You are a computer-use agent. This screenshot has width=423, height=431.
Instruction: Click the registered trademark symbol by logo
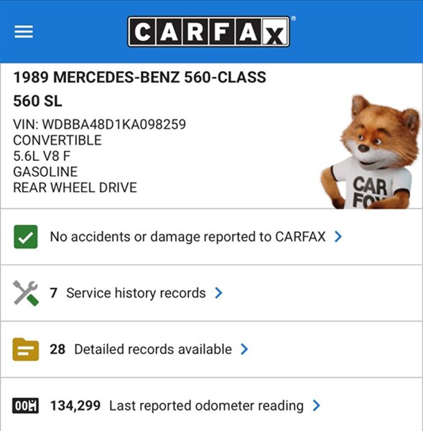[x=293, y=19]
